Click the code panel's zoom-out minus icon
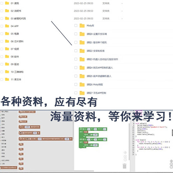 click(171, 167)
